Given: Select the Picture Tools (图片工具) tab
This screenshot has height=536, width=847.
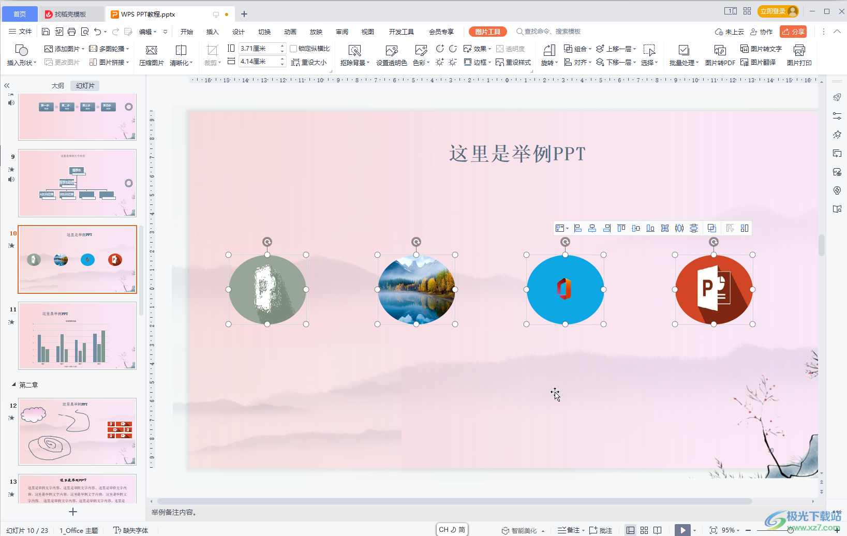Looking at the screenshot, I should (x=487, y=32).
